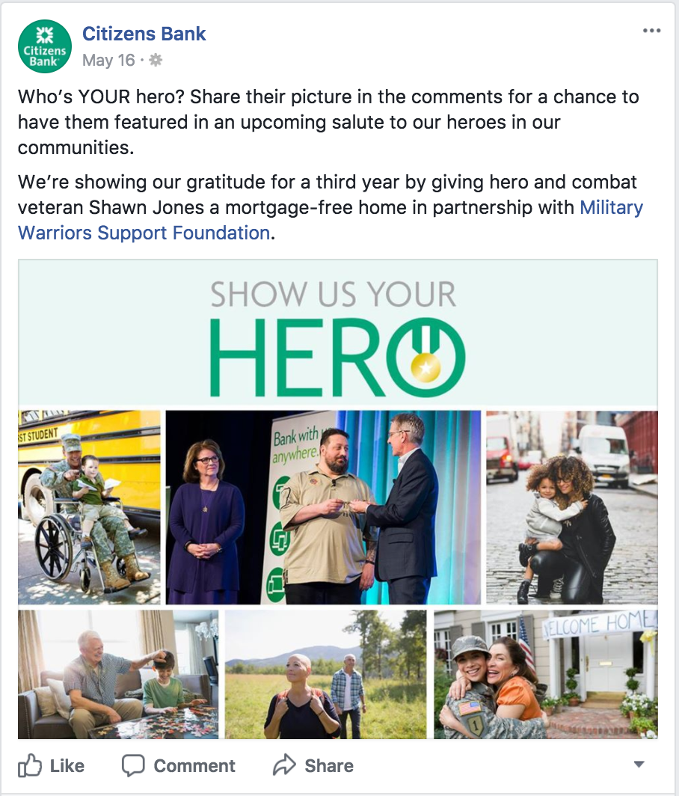The width and height of the screenshot is (679, 796).
Task: Click the Show Us Your Hero banner
Action: [338, 332]
